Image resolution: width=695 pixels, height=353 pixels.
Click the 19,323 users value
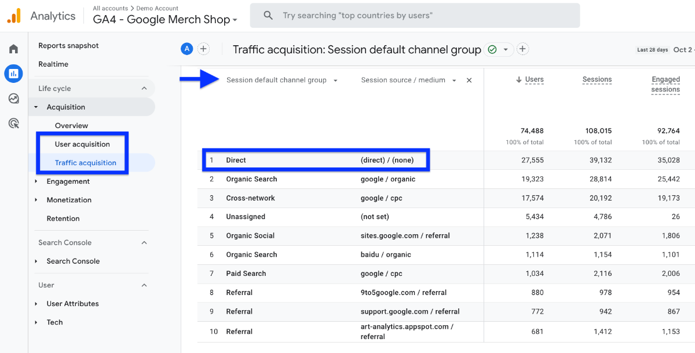tap(532, 180)
